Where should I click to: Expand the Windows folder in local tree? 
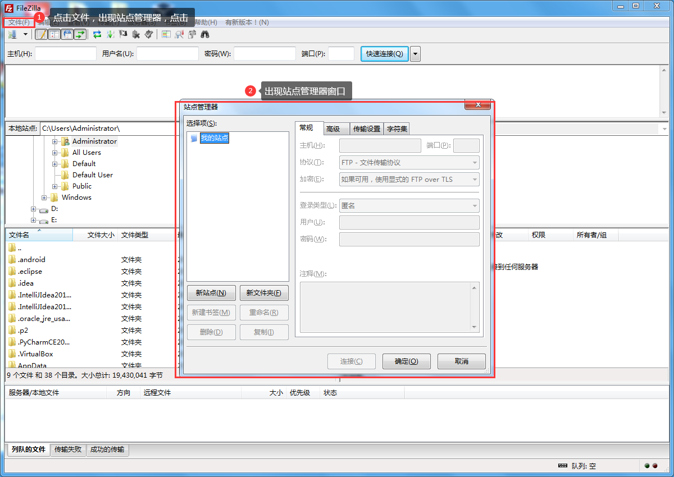tap(44, 197)
